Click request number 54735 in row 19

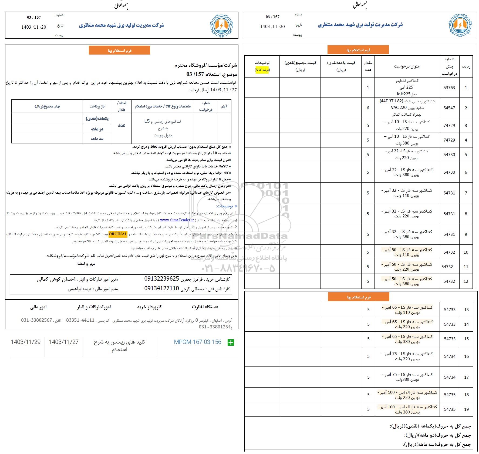point(450,409)
